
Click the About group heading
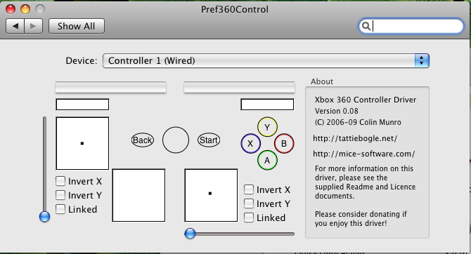pos(322,81)
